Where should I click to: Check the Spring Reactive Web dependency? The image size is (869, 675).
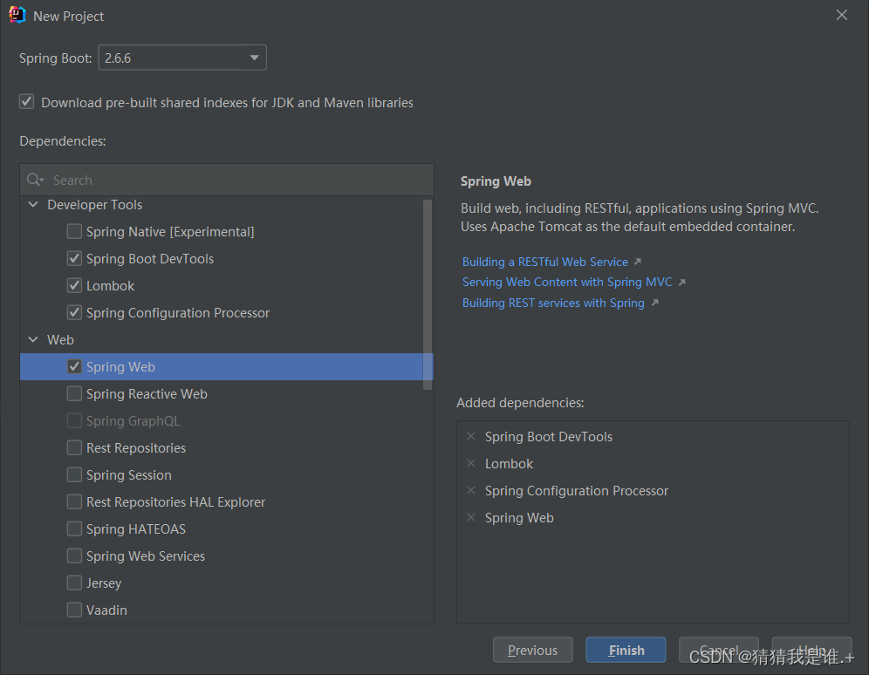pos(75,394)
